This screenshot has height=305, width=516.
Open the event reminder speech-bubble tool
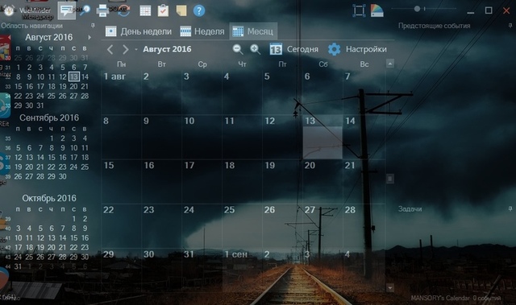point(66,10)
